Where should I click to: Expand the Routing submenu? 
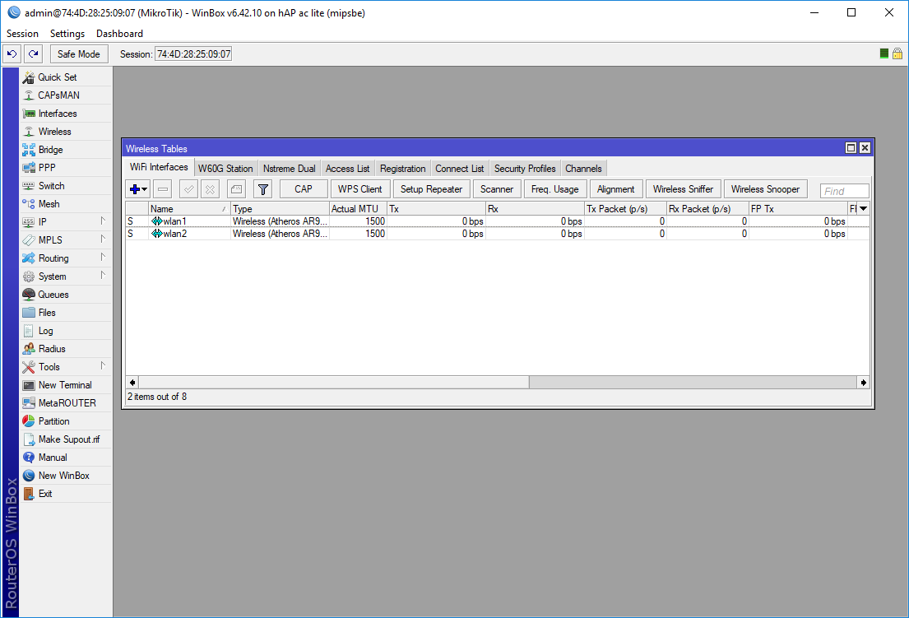click(x=66, y=258)
